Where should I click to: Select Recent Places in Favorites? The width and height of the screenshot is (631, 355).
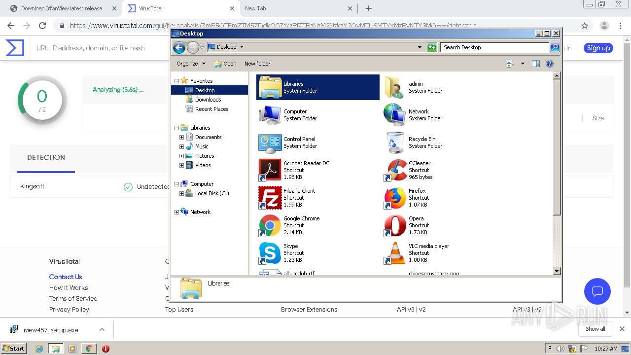[x=211, y=109]
